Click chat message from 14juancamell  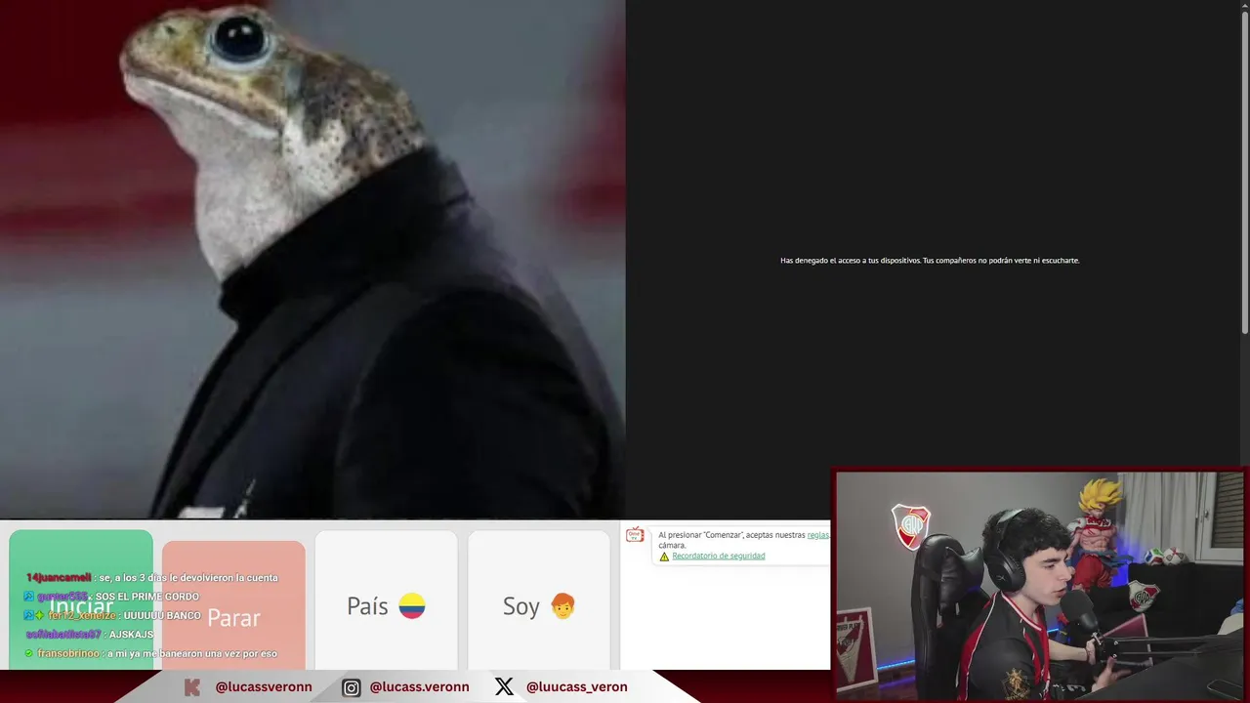point(151,578)
